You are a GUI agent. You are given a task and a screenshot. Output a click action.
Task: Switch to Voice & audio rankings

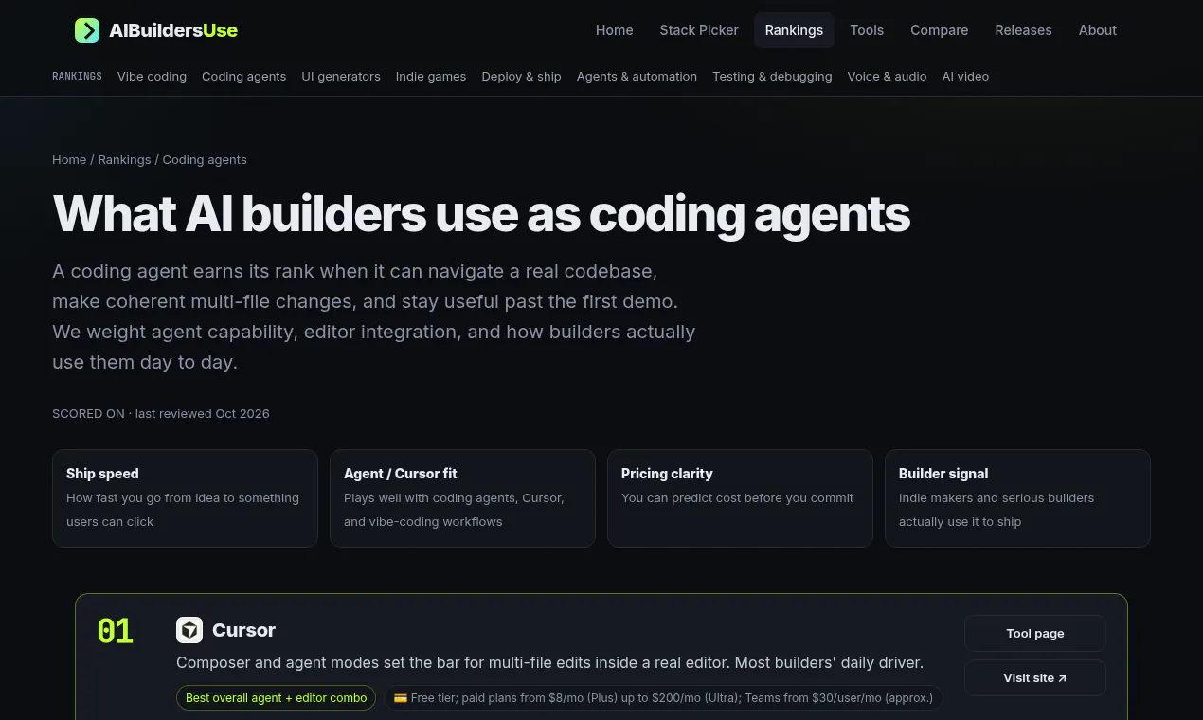point(887,77)
